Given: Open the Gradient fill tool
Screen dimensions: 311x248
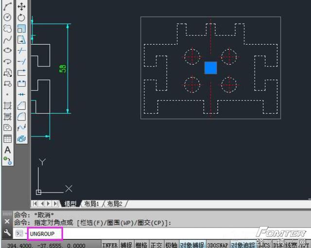Looking at the screenshot, I should coord(8,116).
